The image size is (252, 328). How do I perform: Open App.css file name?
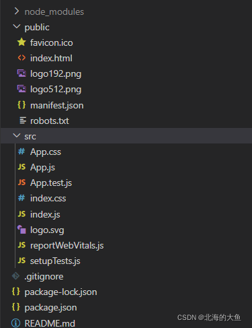(46, 152)
